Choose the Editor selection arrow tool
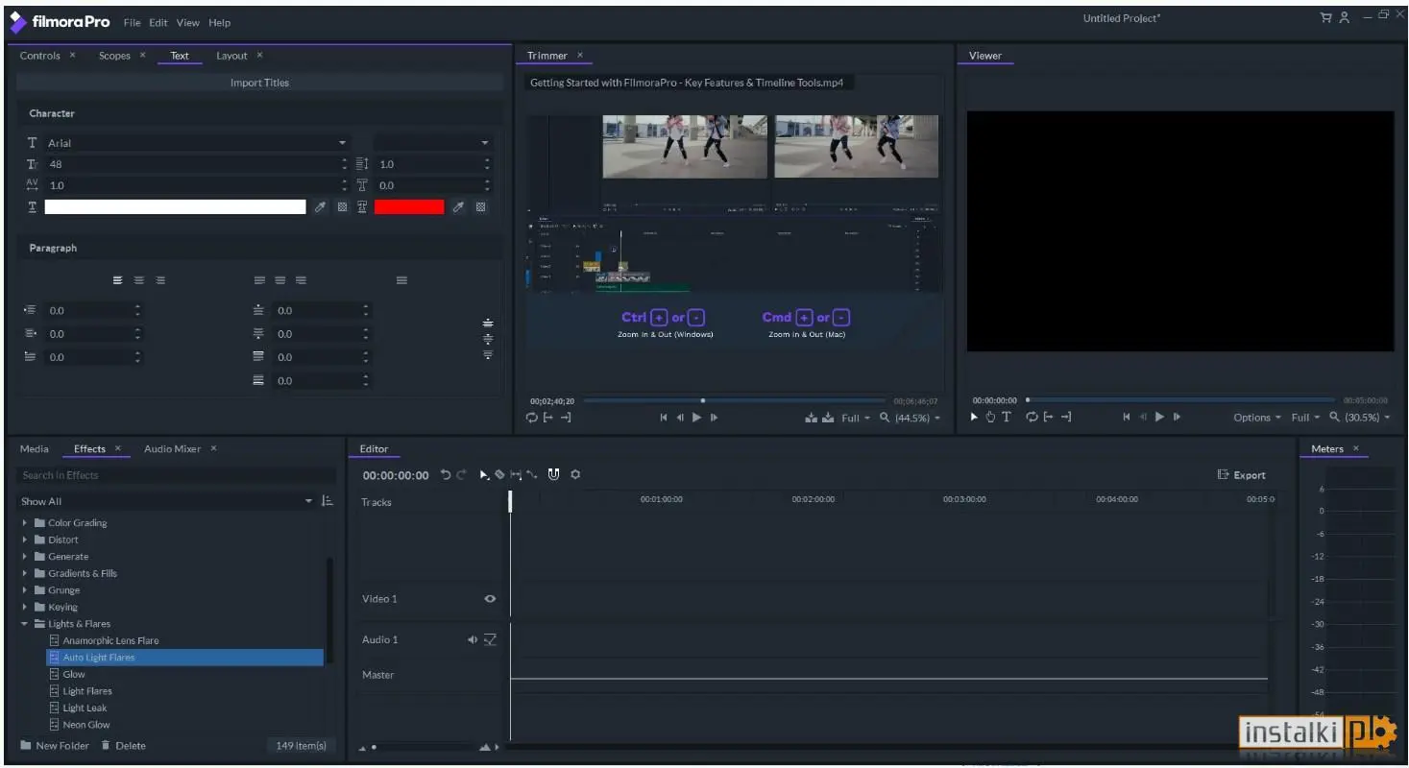The width and height of the screenshot is (1409, 768). (x=484, y=474)
